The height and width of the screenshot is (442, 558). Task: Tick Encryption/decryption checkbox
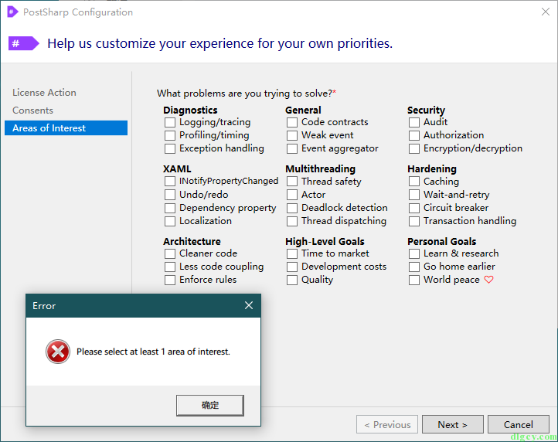coord(414,149)
